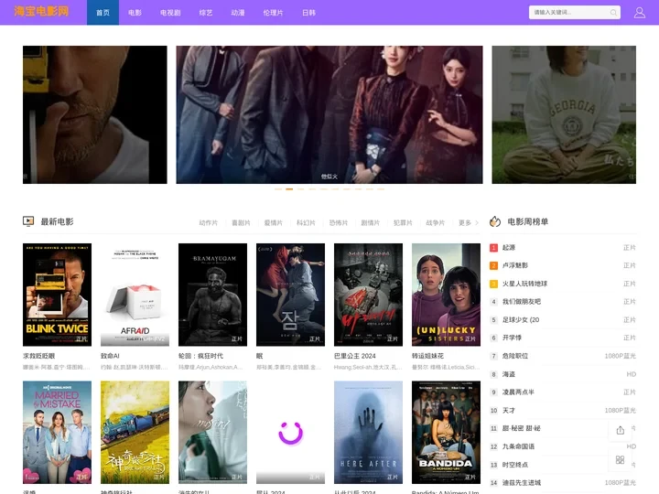
Task: Click the title text 转运姐妹花
Action: [427, 356]
